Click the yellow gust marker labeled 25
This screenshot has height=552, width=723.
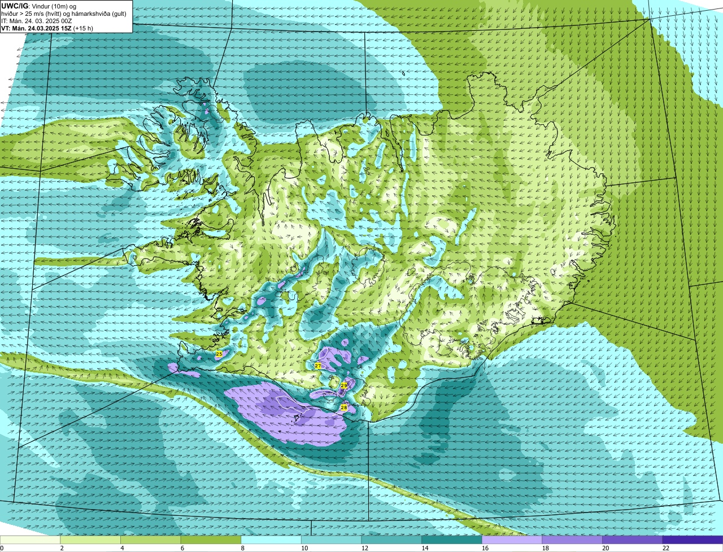pyautogui.click(x=219, y=354)
